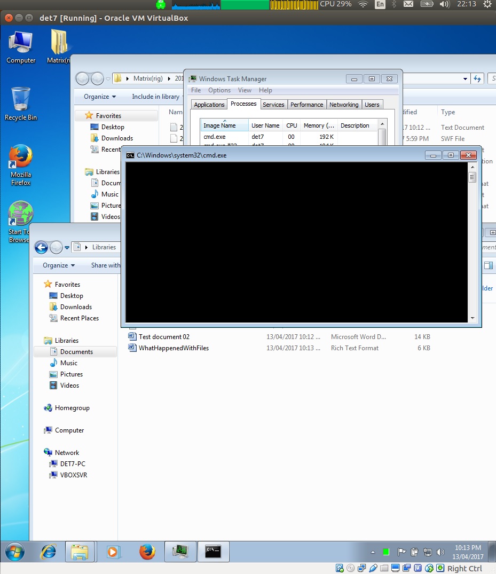
Task: Click the green Task Manager CPU tray icon
Action: click(x=386, y=552)
